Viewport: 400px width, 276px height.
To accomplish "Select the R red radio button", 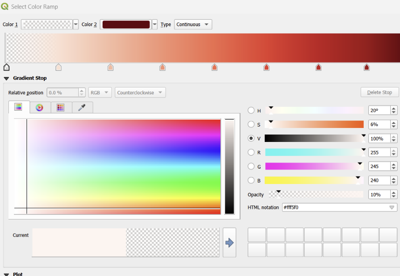I will (x=251, y=152).
